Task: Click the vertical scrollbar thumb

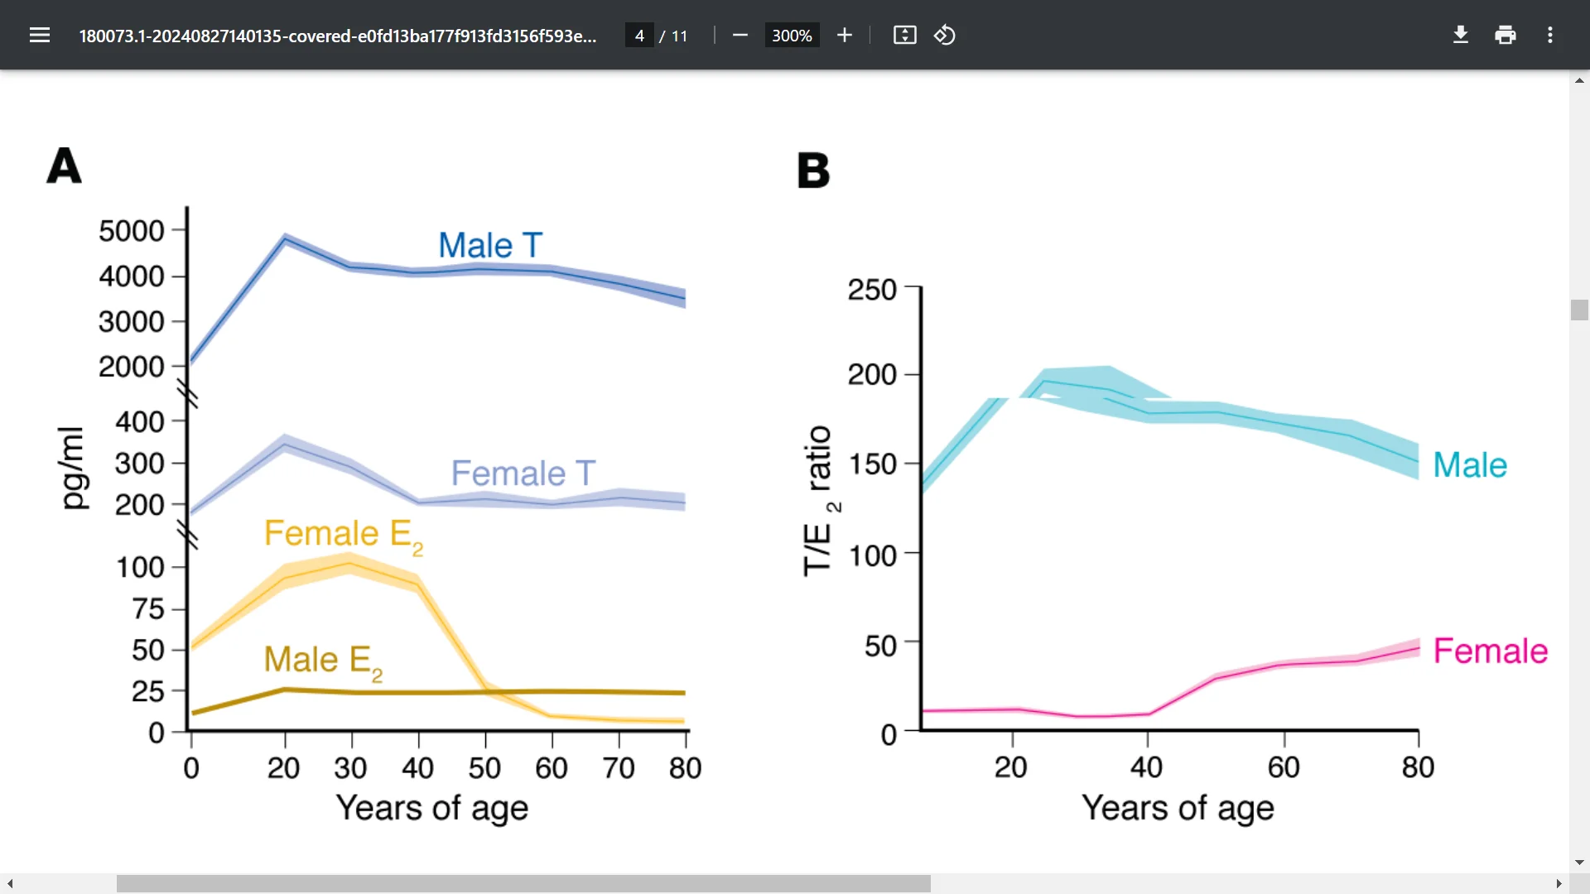Action: 1579,310
